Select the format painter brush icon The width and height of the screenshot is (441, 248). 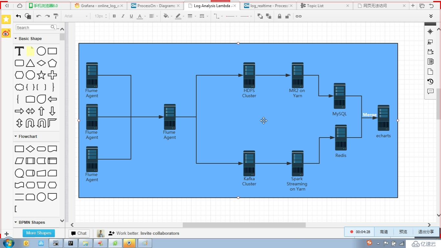pyautogui.click(x=56, y=16)
